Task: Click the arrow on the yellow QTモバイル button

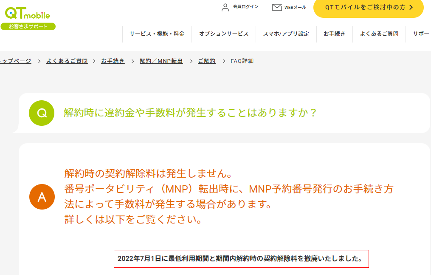Action: click(411, 7)
